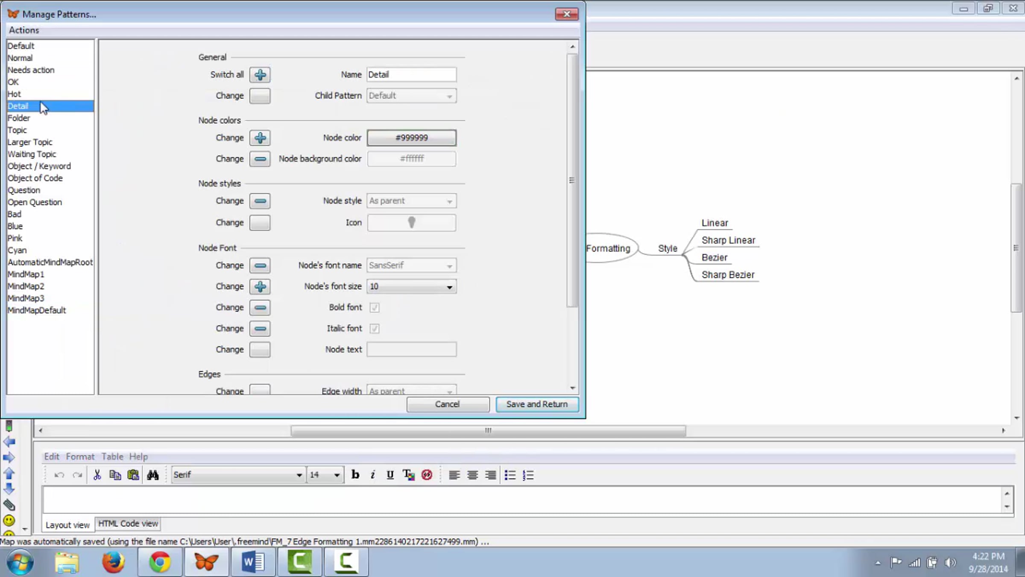Click the Windows Start button

point(20,562)
